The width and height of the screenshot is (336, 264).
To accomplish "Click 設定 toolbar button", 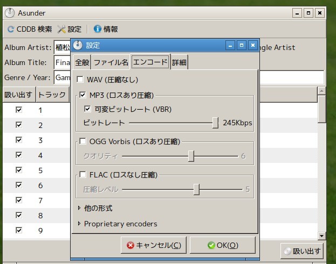I will (70, 29).
